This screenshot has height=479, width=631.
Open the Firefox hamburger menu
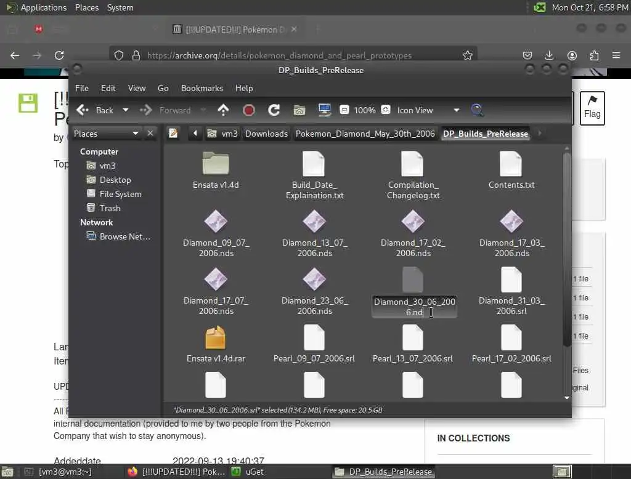point(616,55)
